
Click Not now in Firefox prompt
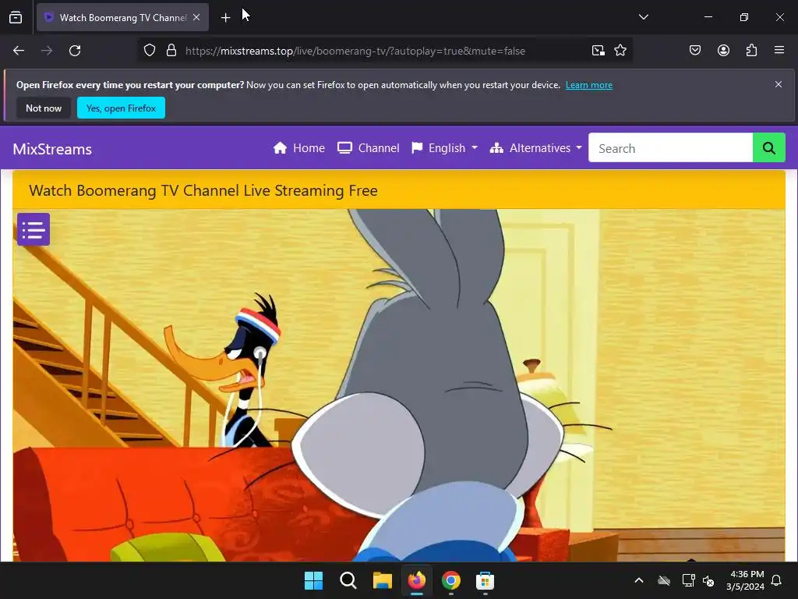click(x=44, y=108)
